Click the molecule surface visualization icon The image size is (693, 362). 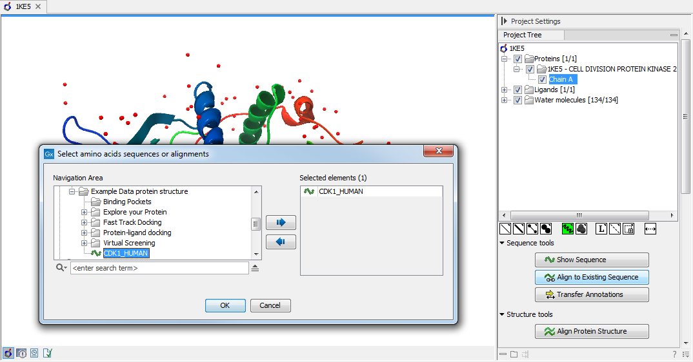[x=581, y=229]
